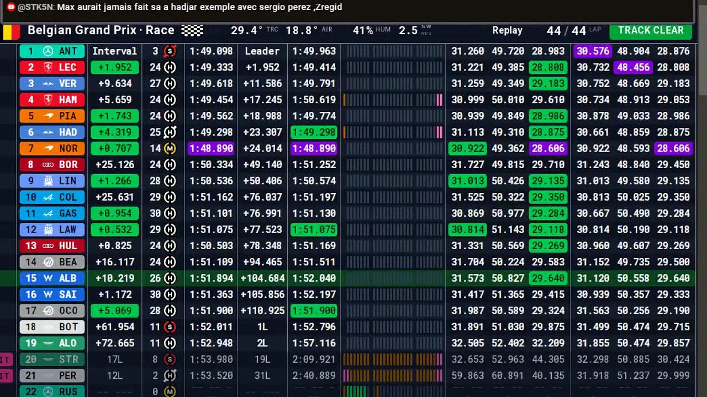
Task: Click the Belgian flag next to the title
Action: click(x=10, y=31)
